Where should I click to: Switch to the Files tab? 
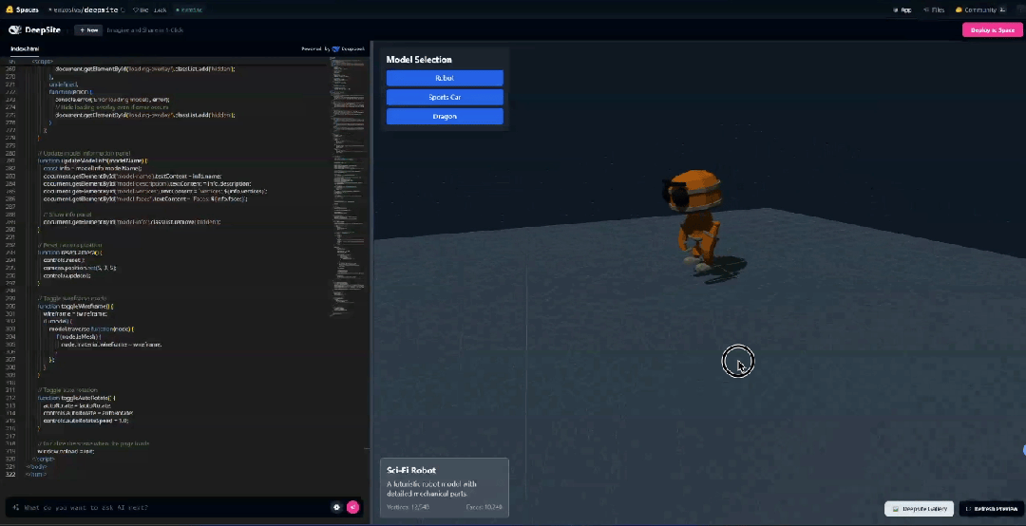(934, 9)
